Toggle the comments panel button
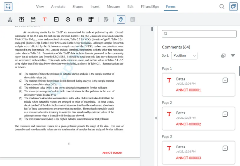 pyautogui.click(x=233, y=7)
